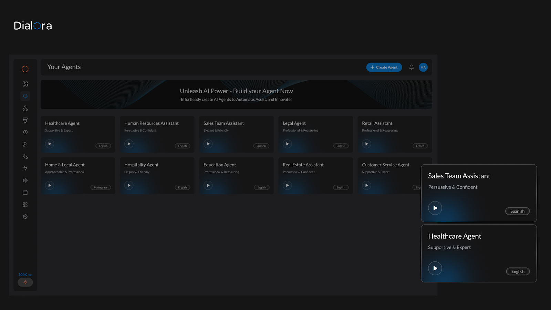Play the Hospitality Agent preview

pyautogui.click(x=128, y=185)
